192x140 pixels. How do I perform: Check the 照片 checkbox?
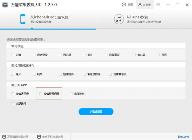(x=12, y=74)
